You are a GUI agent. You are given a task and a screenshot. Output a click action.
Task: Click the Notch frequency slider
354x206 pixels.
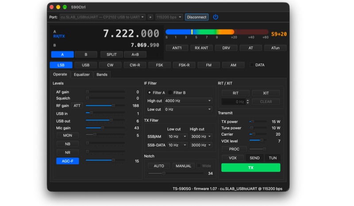click(176, 173)
